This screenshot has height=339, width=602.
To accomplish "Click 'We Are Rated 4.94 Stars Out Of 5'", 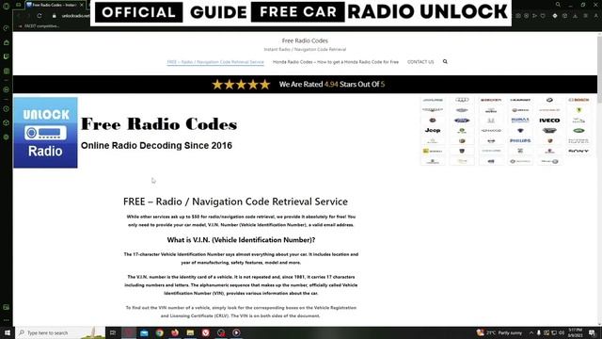I will tap(332, 84).
